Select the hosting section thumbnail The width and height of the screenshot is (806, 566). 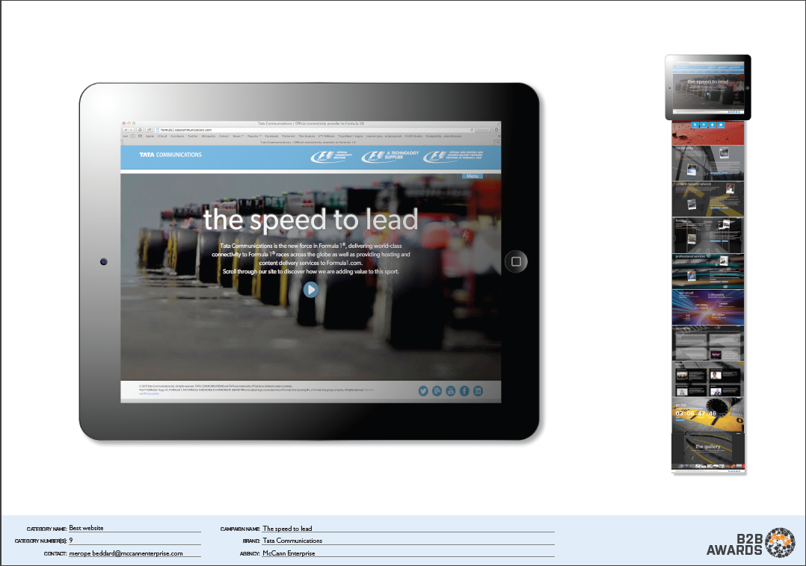pos(708,235)
